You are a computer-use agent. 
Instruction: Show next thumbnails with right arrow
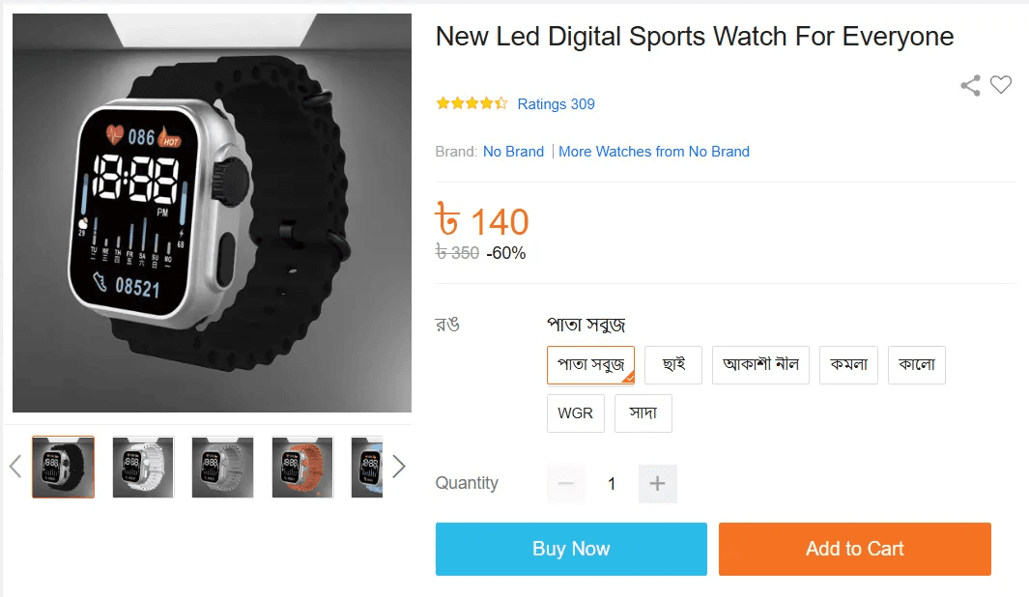(x=399, y=467)
